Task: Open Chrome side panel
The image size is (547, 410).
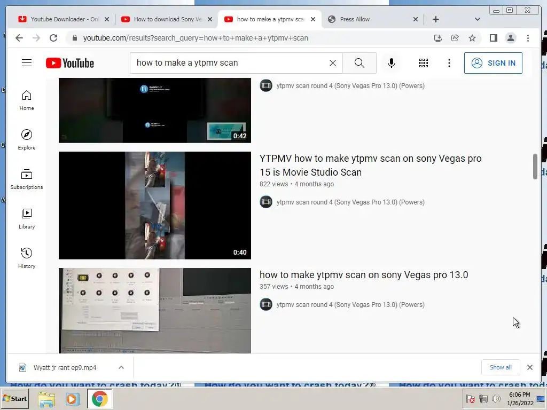Action: (x=493, y=38)
